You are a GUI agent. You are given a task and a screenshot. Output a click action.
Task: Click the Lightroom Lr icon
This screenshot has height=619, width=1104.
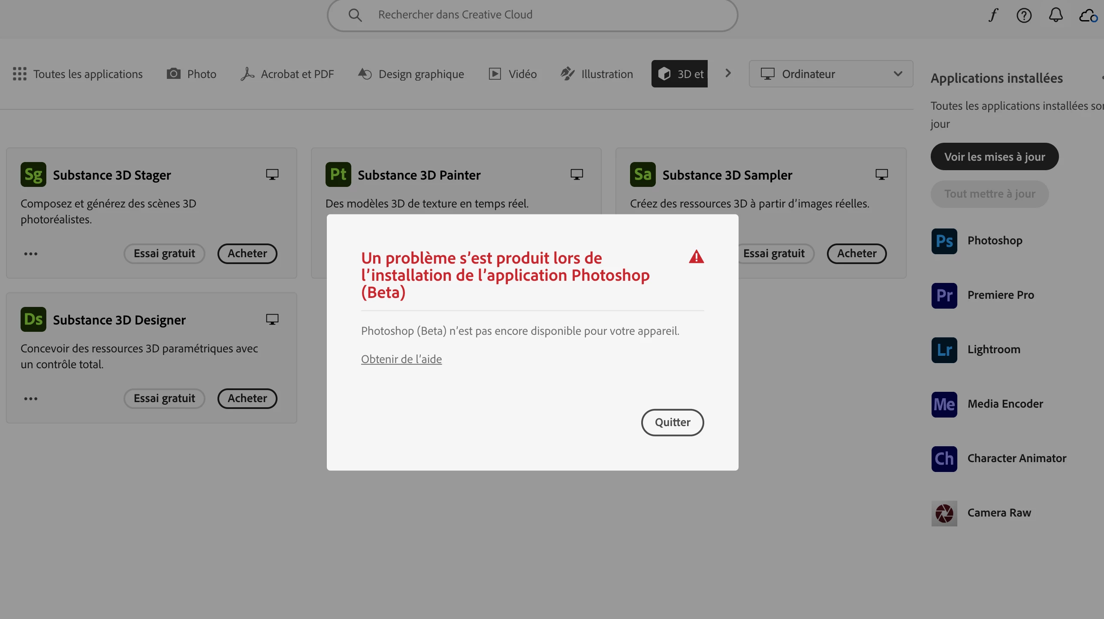[944, 350]
